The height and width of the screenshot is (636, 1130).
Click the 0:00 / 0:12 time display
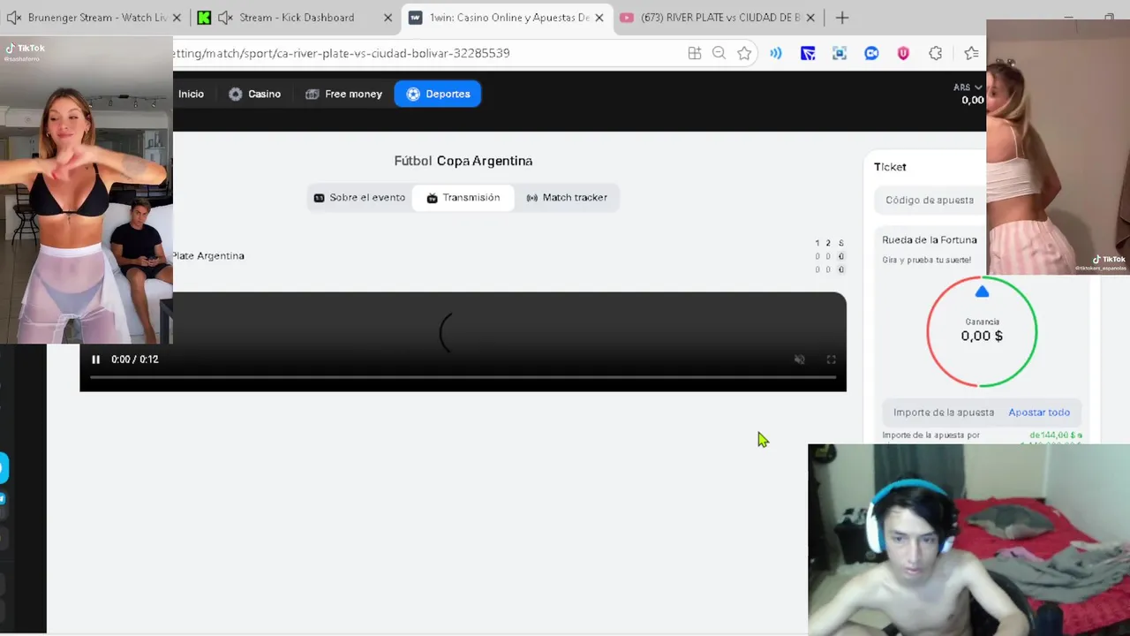click(x=135, y=360)
